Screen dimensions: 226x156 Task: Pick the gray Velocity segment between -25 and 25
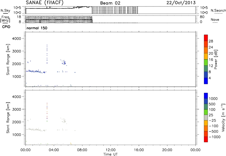click(206, 117)
